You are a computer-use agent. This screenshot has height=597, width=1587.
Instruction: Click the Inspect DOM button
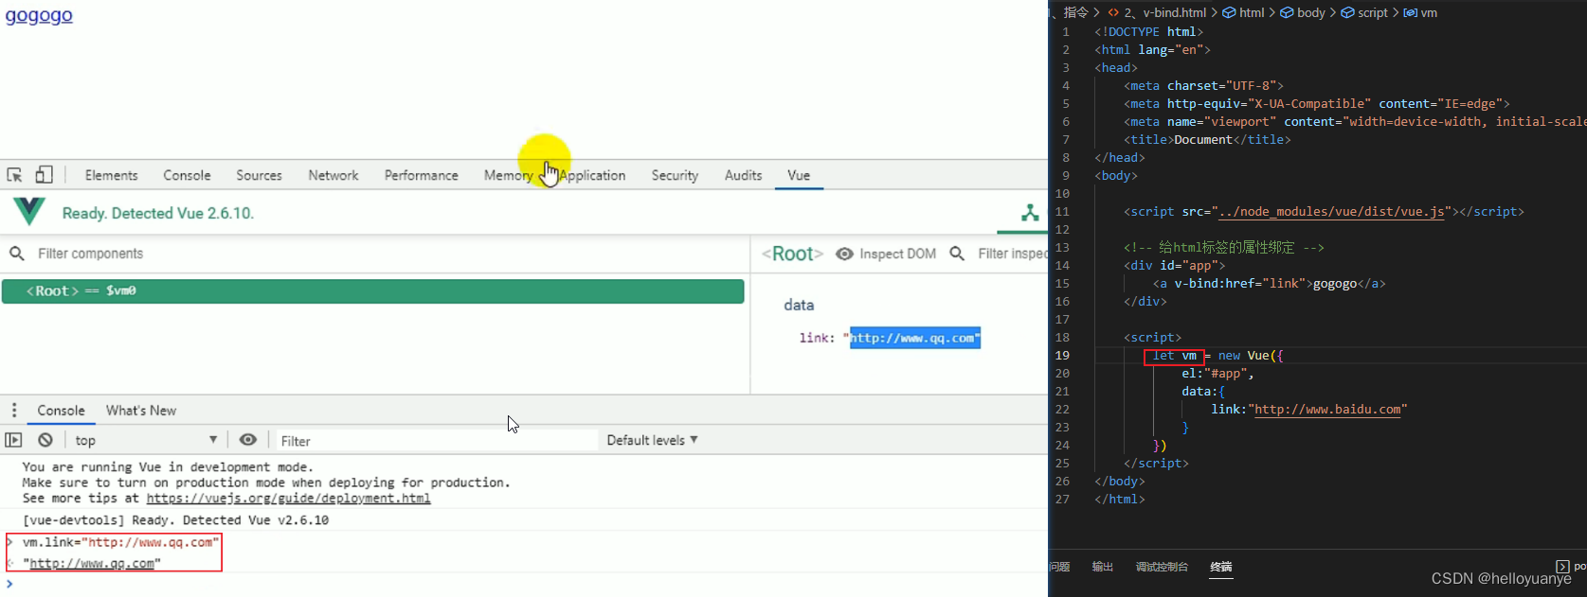pyautogui.click(x=897, y=254)
